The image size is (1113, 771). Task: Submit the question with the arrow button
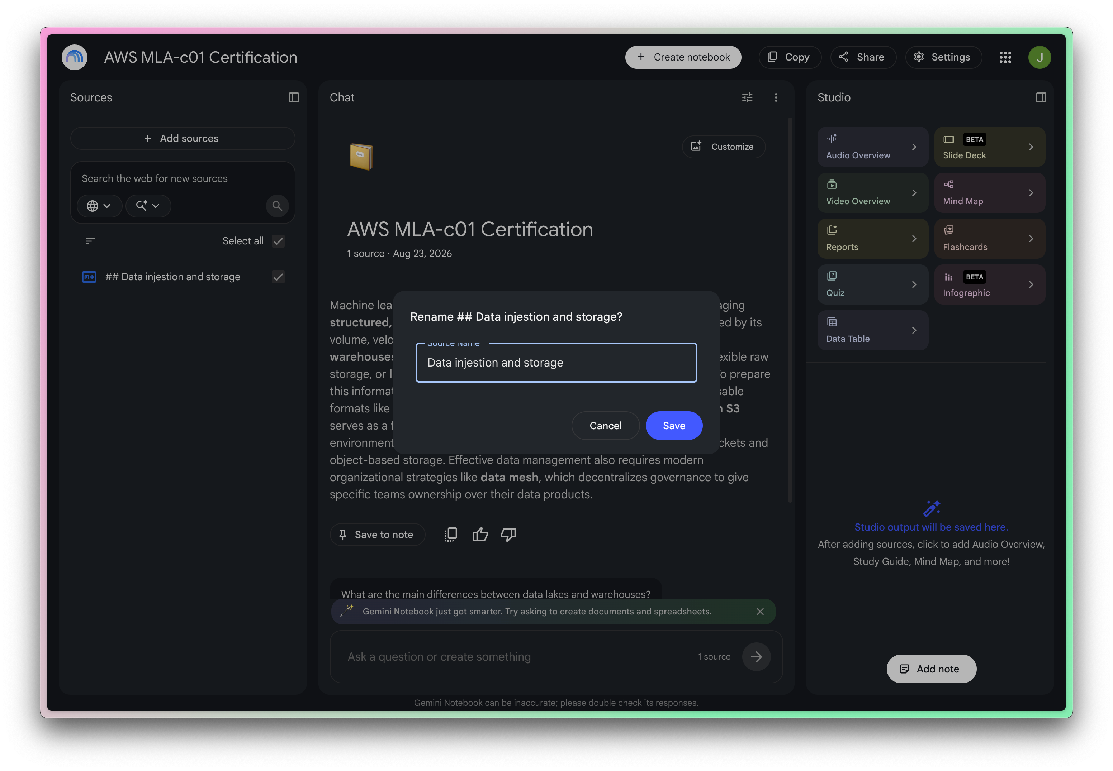pos(756,656)
